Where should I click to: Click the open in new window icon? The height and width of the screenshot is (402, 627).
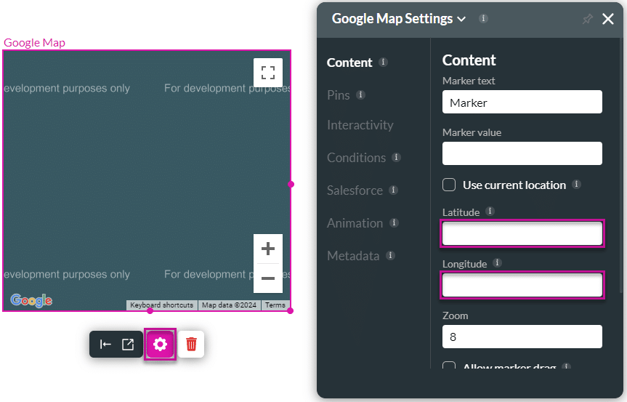point(128,345)
